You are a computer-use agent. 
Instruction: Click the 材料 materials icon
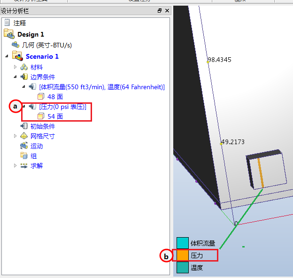[x=24, y=67]
